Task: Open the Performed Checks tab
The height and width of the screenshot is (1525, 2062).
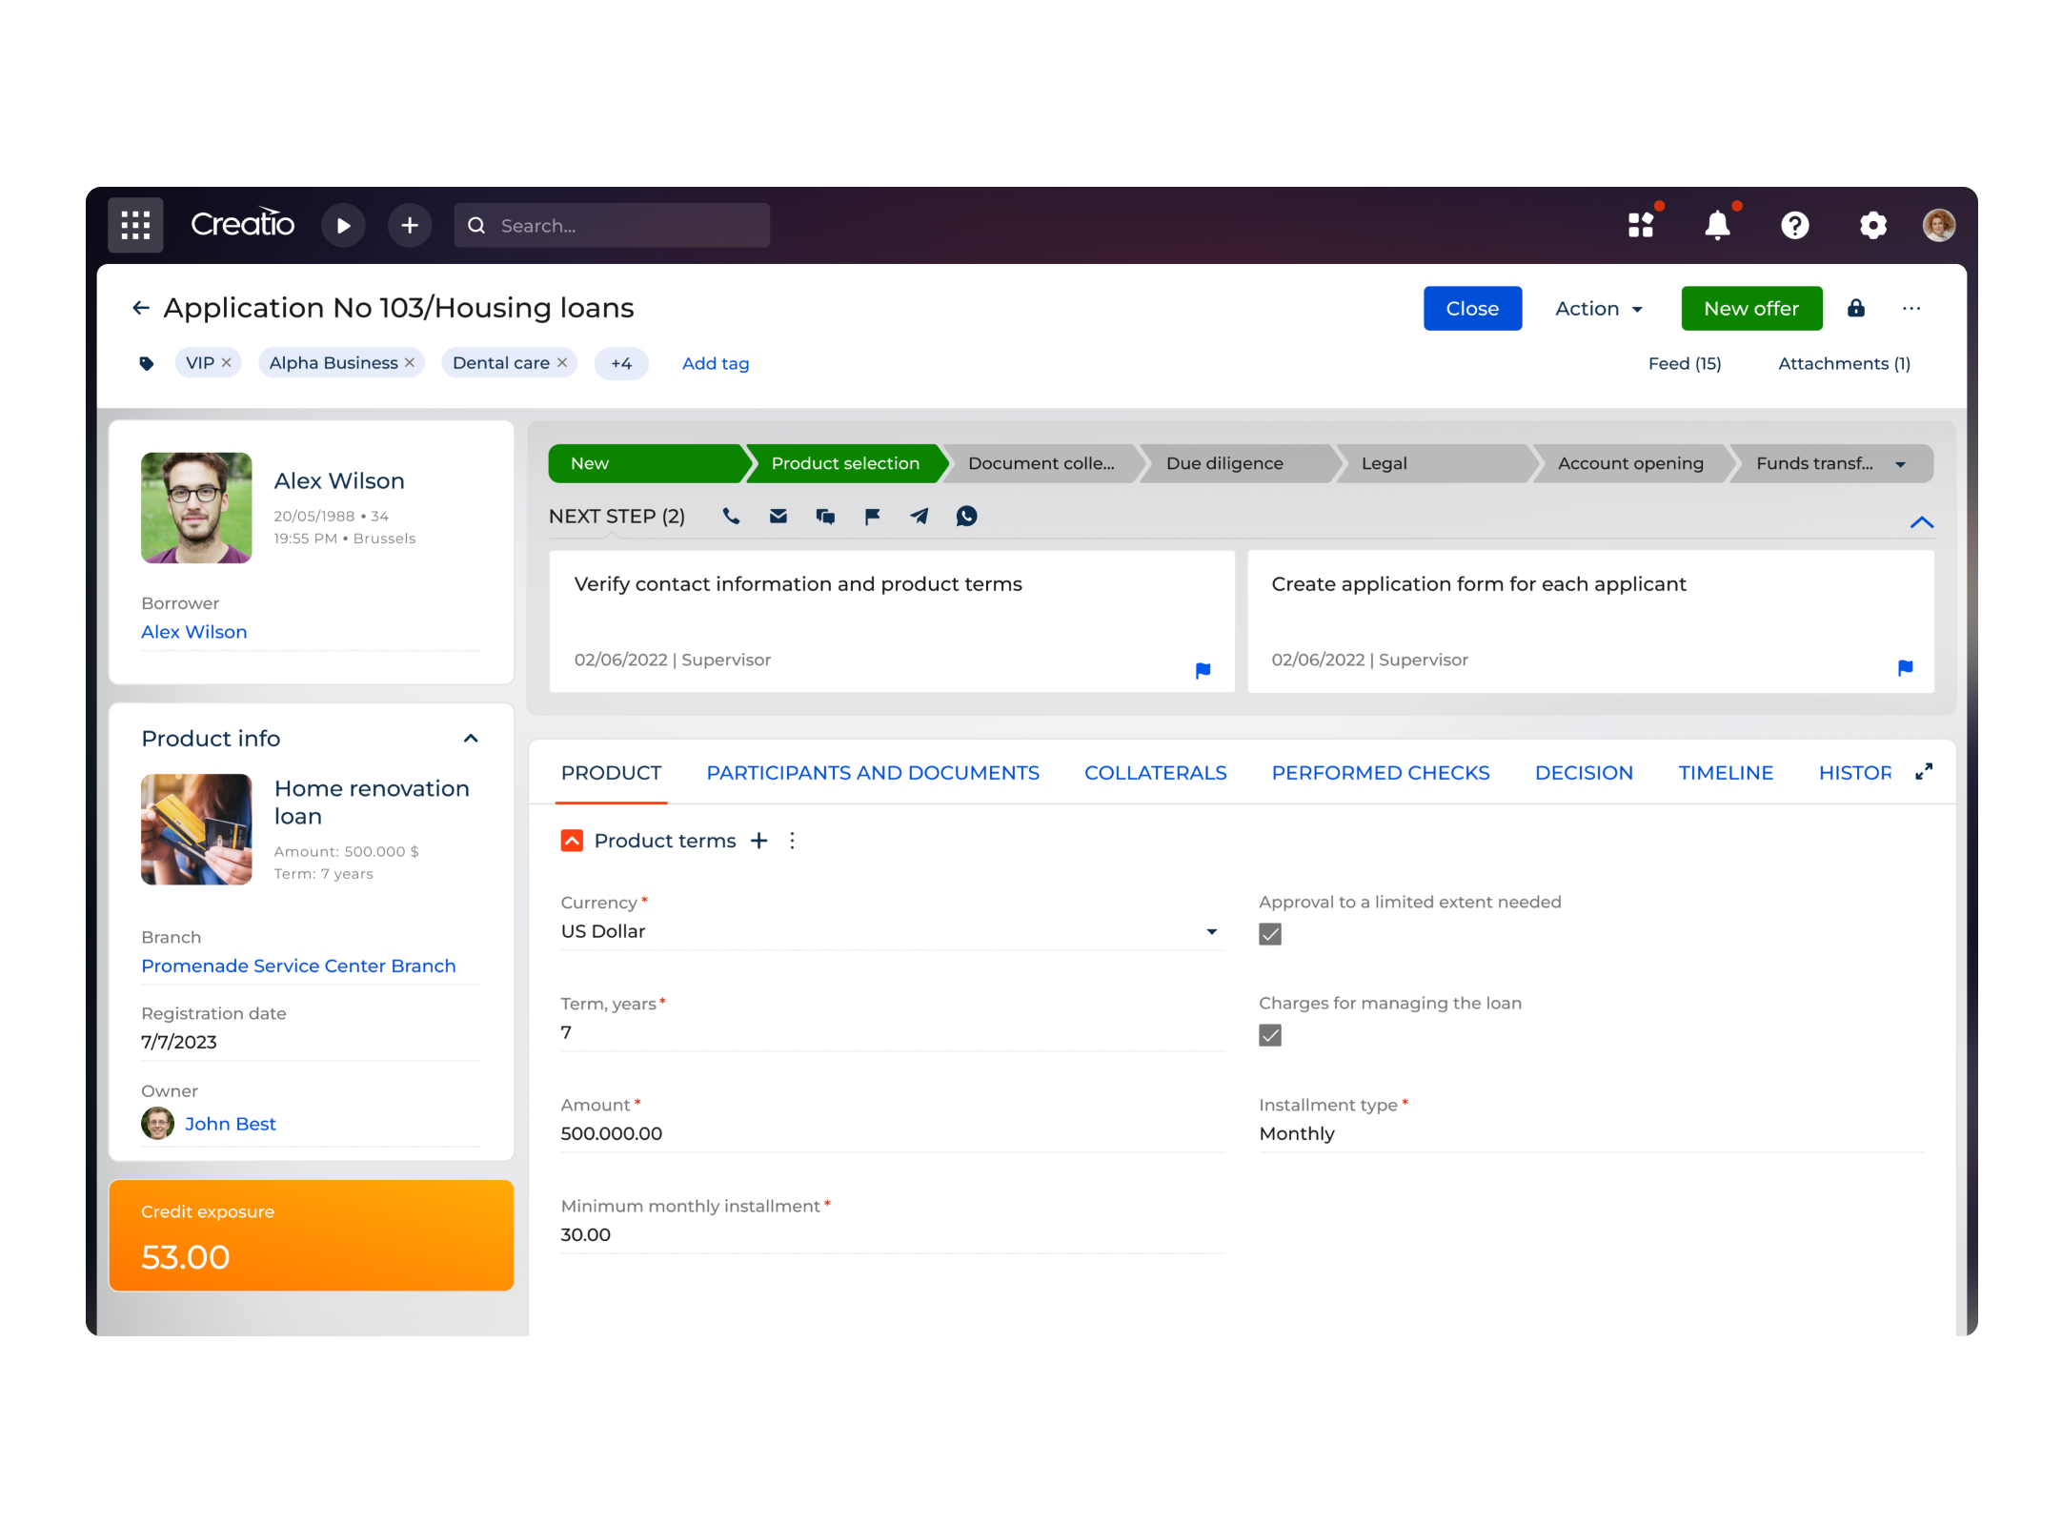Action: pos(1381,773)
